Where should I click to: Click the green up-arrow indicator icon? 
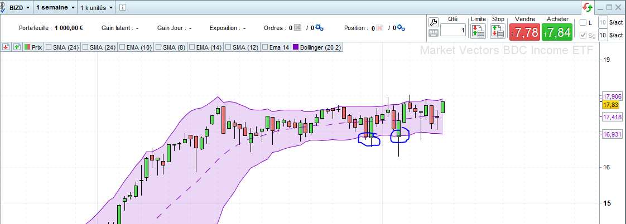(x=17, y=47)
